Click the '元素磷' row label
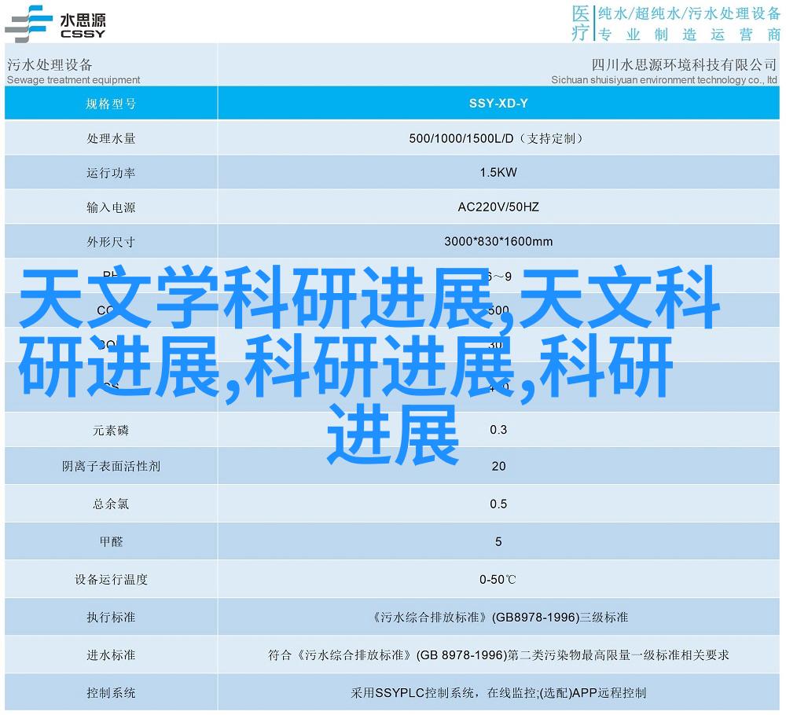Image resolution: width=786 pixels, height=715 pixels. pos(111,431)
